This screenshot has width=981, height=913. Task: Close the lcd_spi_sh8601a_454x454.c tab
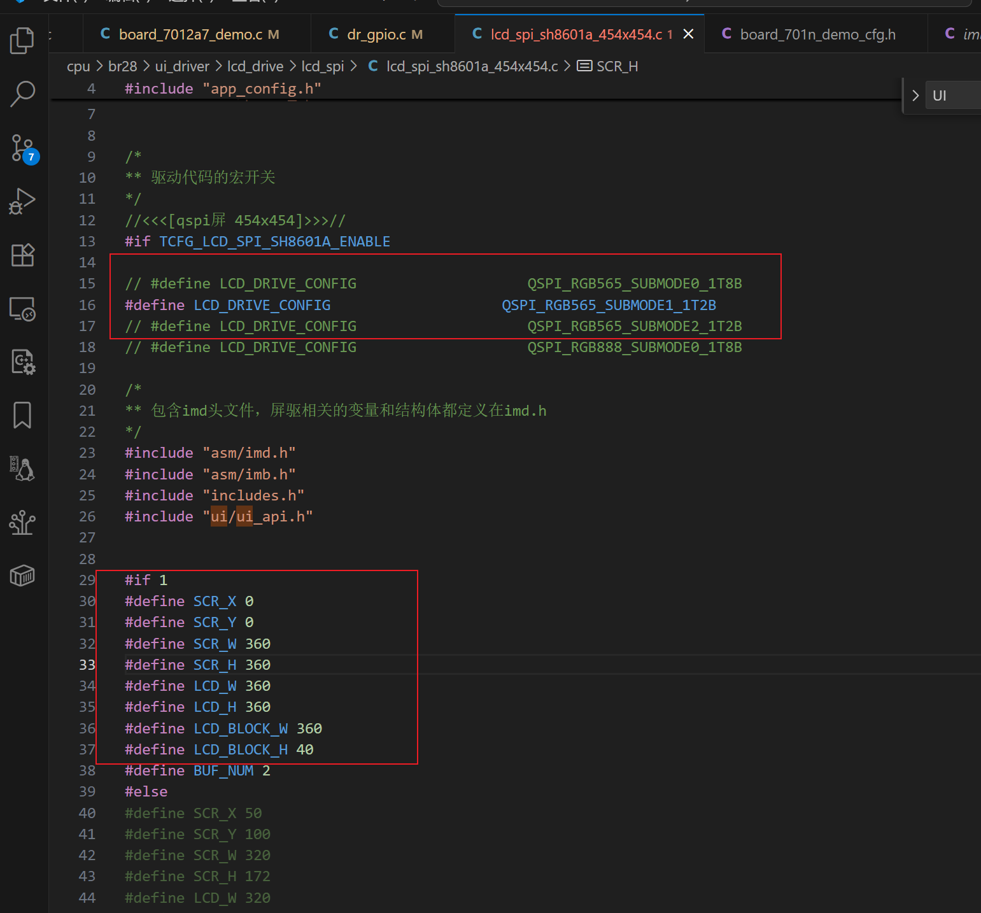689,34
